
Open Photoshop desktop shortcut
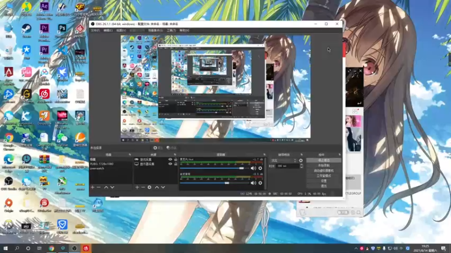[x=62, y=31]
